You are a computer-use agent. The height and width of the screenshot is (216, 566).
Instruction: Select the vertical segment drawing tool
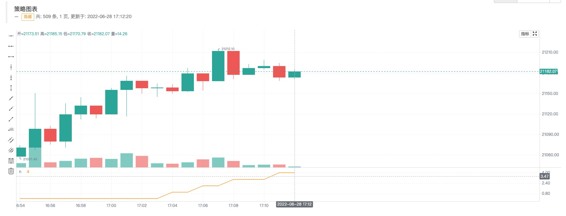[x=11, y=88]
